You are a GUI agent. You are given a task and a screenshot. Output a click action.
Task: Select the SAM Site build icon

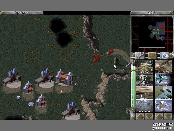[145, 80]
